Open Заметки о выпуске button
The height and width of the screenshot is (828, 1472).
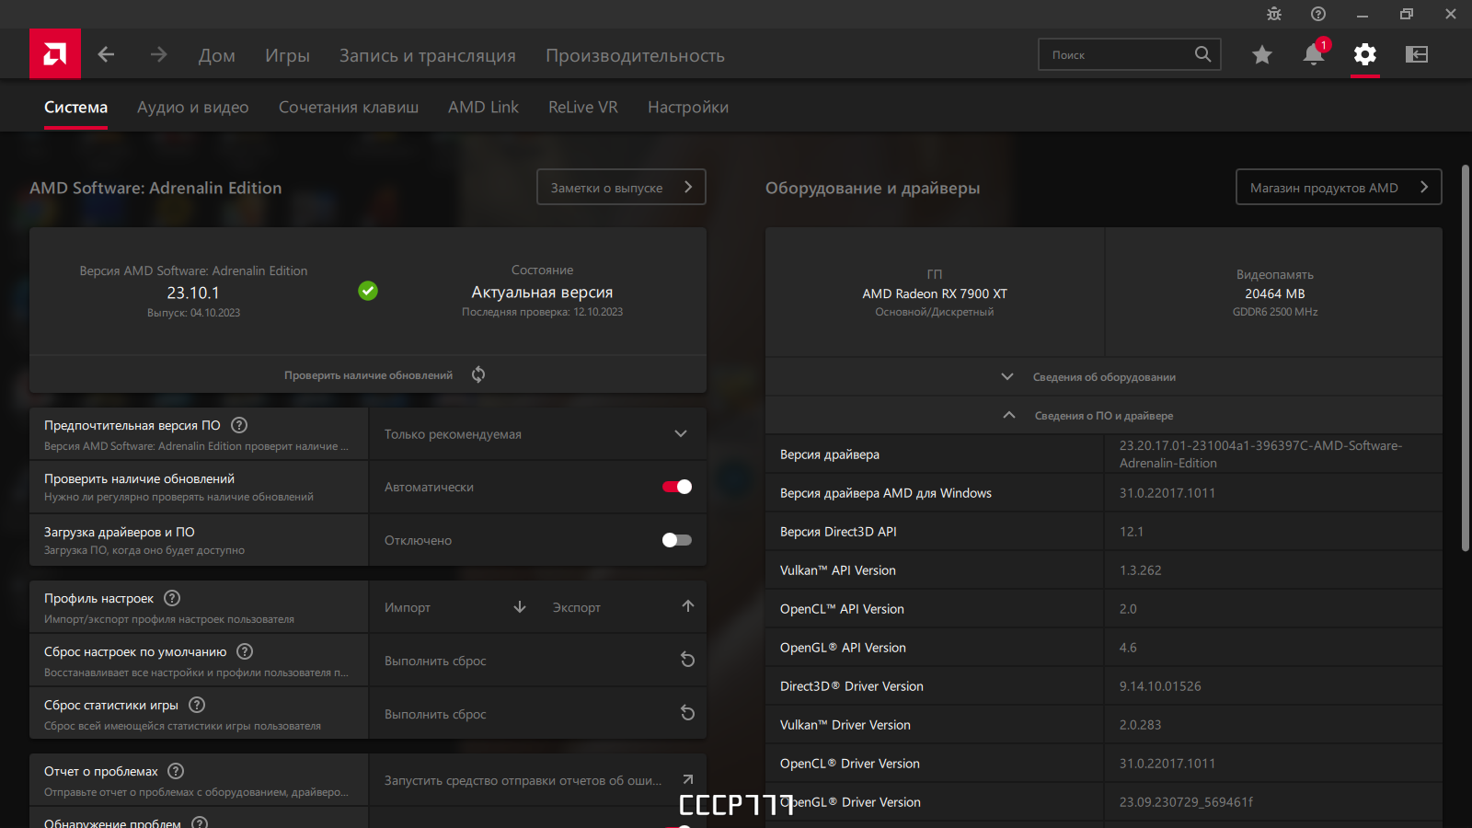[x=621, y=187]
